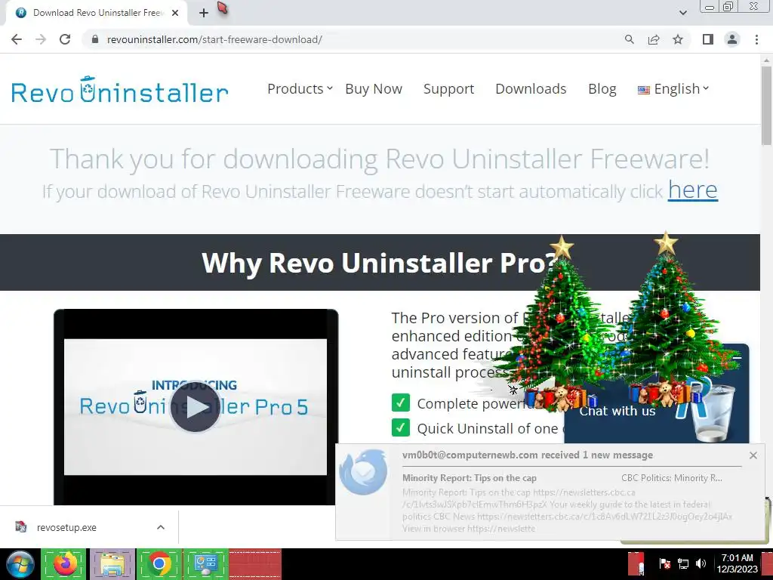
Task: Reload the current page
Action: click(x=65, y=39)
